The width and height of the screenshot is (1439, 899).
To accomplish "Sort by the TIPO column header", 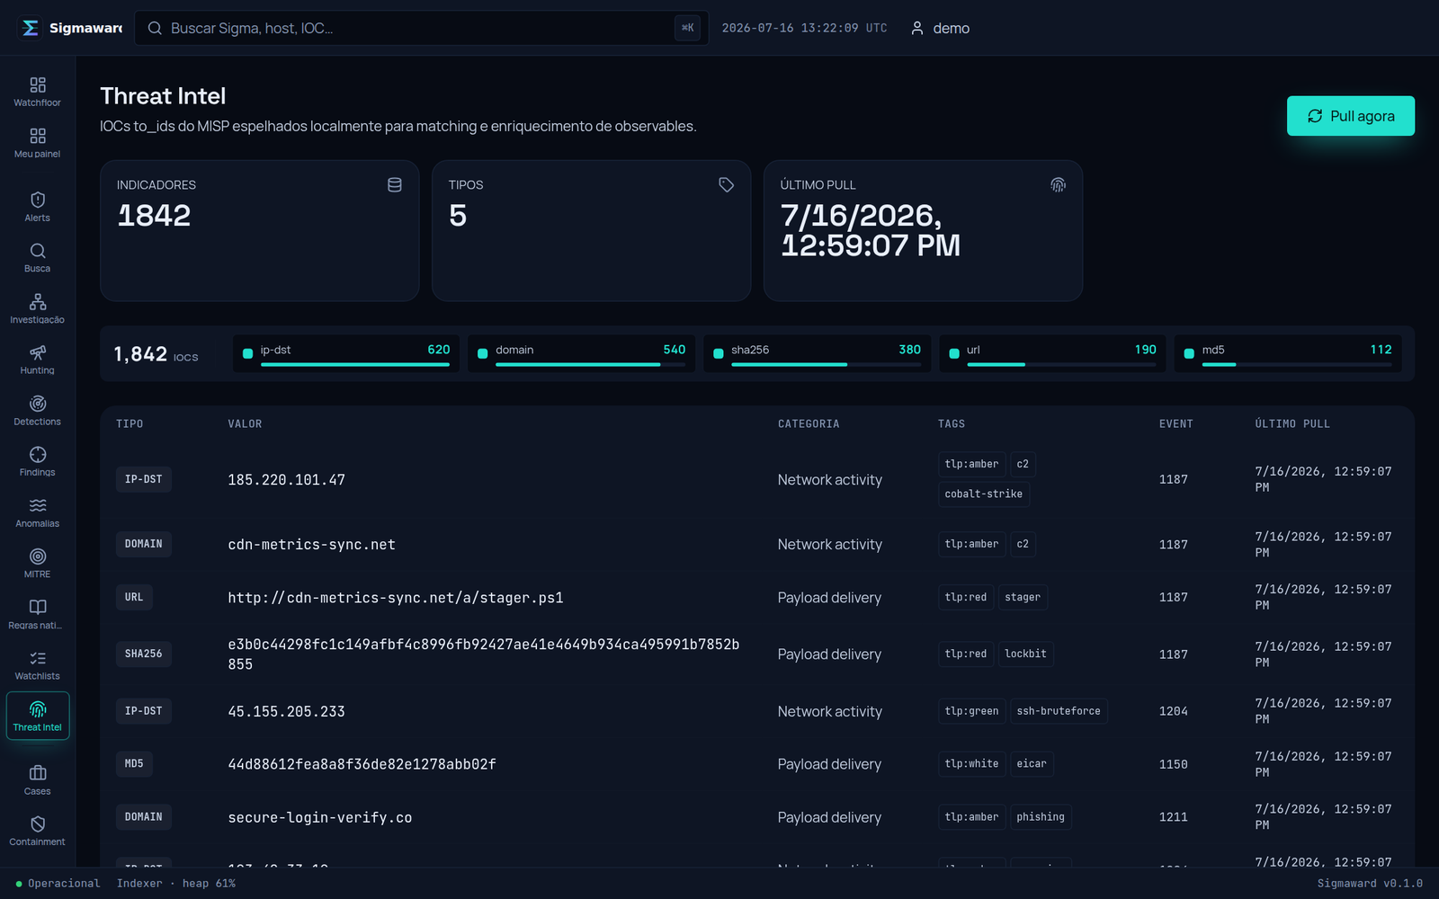I will 130,423.
